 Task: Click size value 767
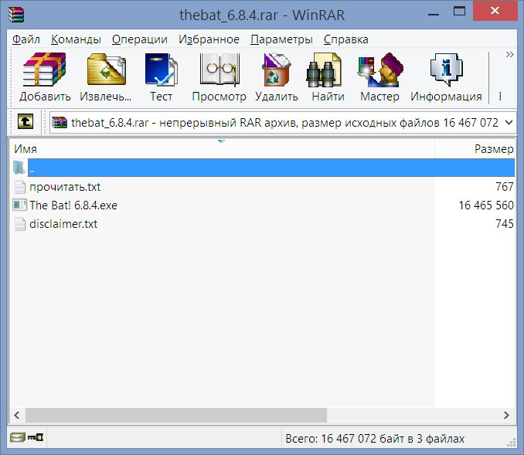[x=505, y=186]
